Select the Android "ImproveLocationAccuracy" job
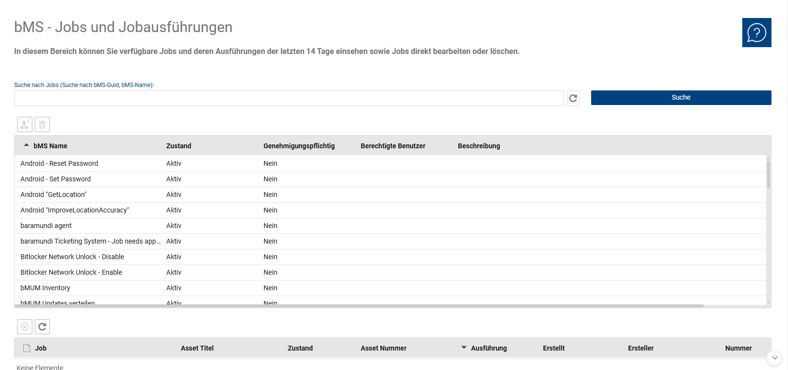 point(390,210)
